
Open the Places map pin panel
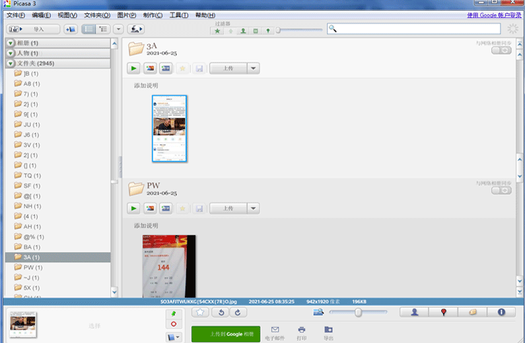pos(444,313)
